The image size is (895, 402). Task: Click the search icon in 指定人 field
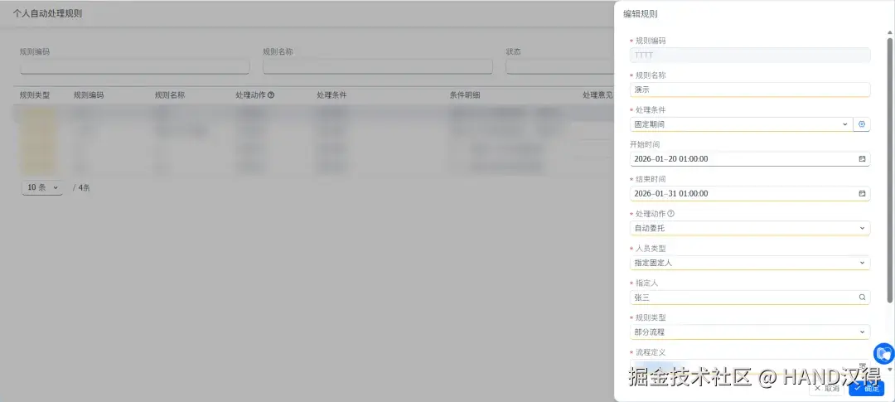pyautogui.click(x=862, y=298)
